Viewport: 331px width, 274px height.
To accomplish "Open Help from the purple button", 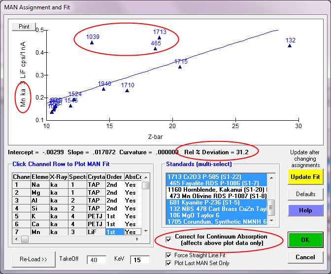I will pos(305,210).
